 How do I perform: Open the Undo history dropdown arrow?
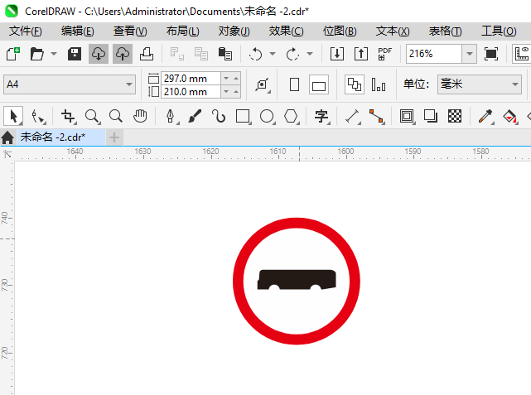click(273, 54)
